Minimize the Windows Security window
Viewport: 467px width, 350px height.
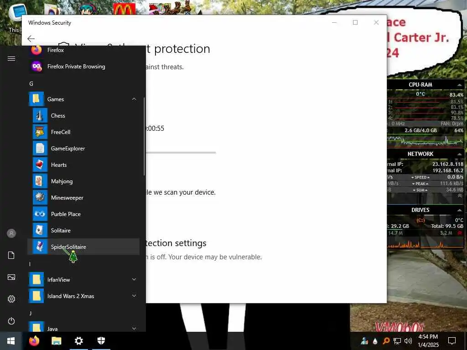[334, 23]
